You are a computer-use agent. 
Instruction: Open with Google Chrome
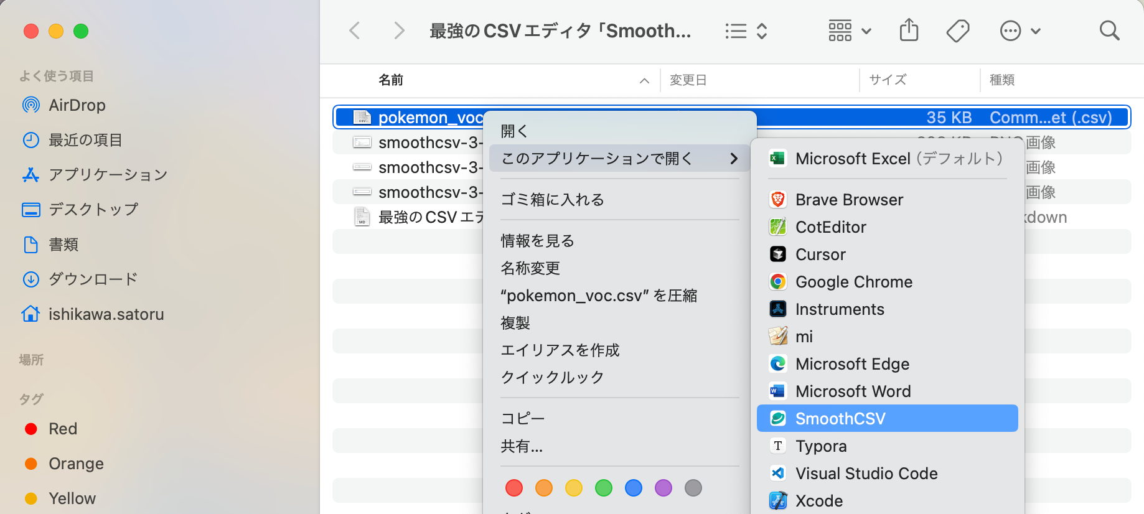tap(887, 282)
